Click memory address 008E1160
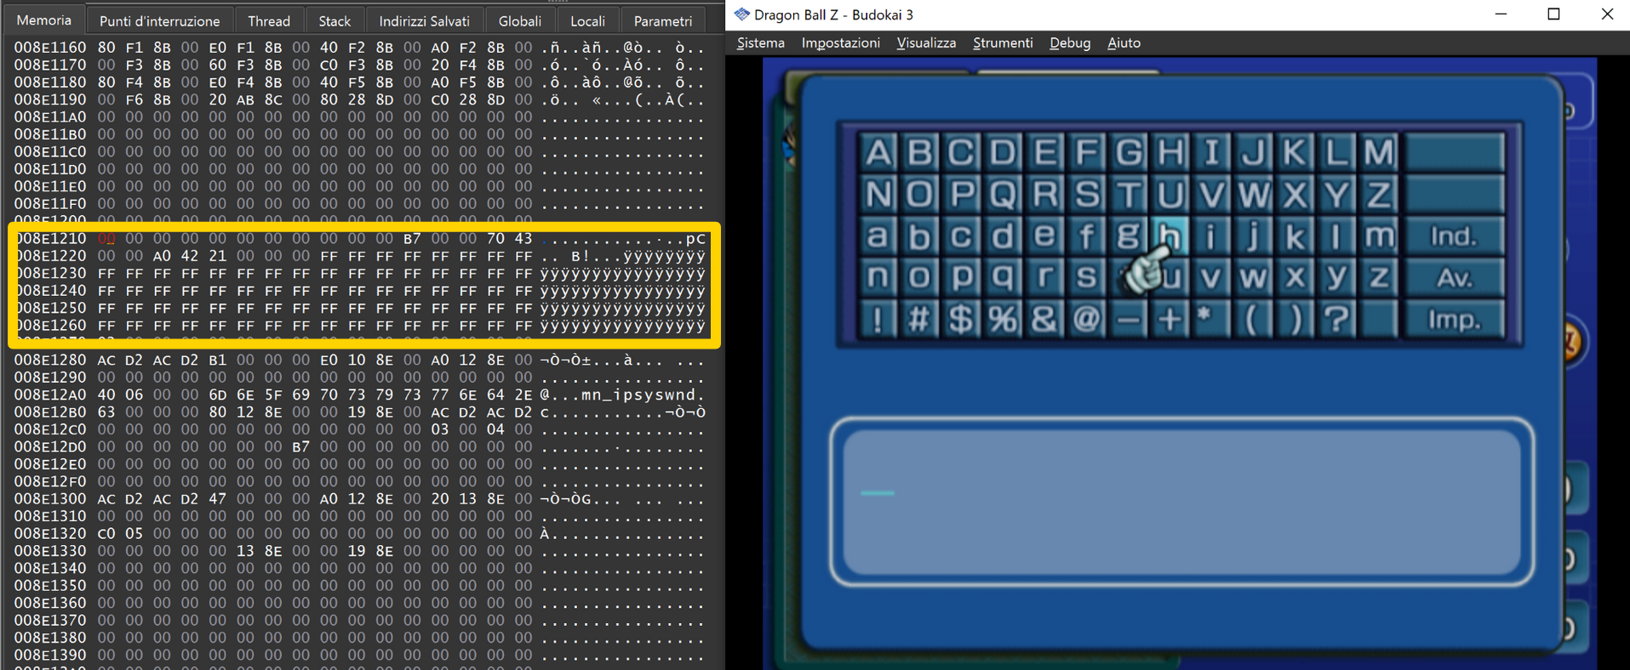 [x=50, y=48]
